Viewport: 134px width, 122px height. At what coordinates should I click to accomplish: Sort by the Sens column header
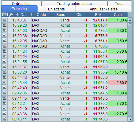[x=61, y=15]
